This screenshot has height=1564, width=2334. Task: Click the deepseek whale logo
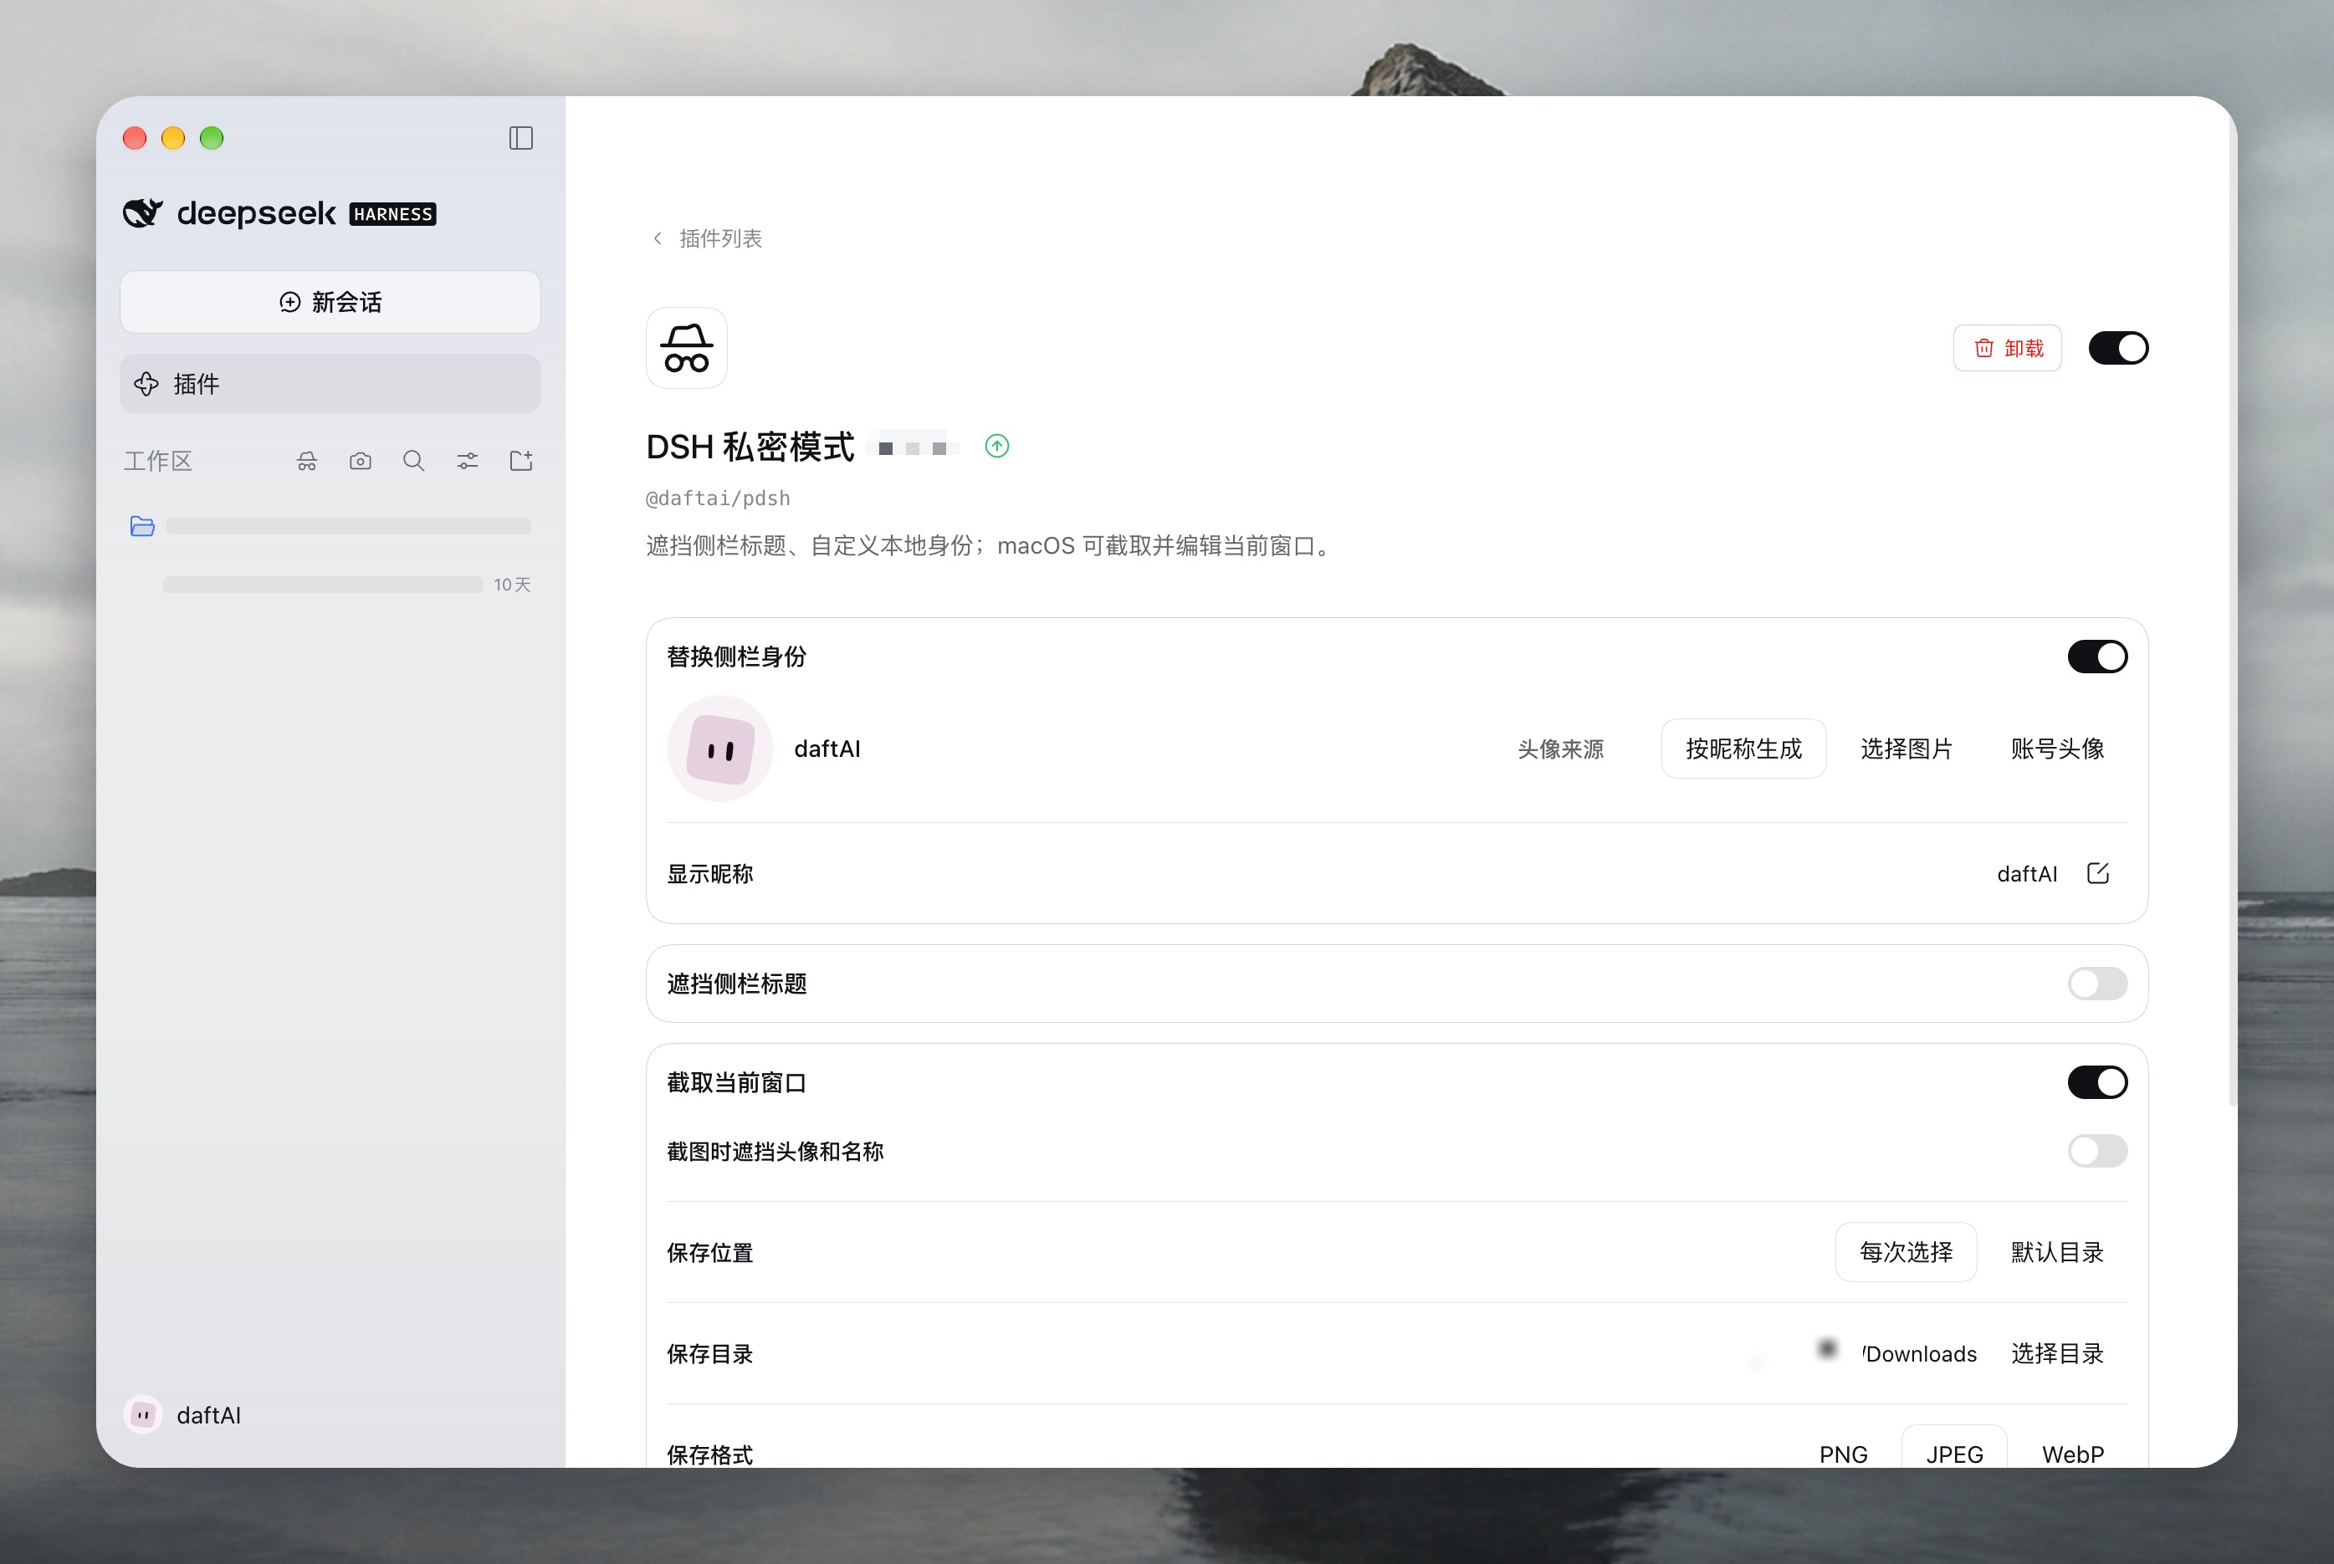[x=142, y=212]
